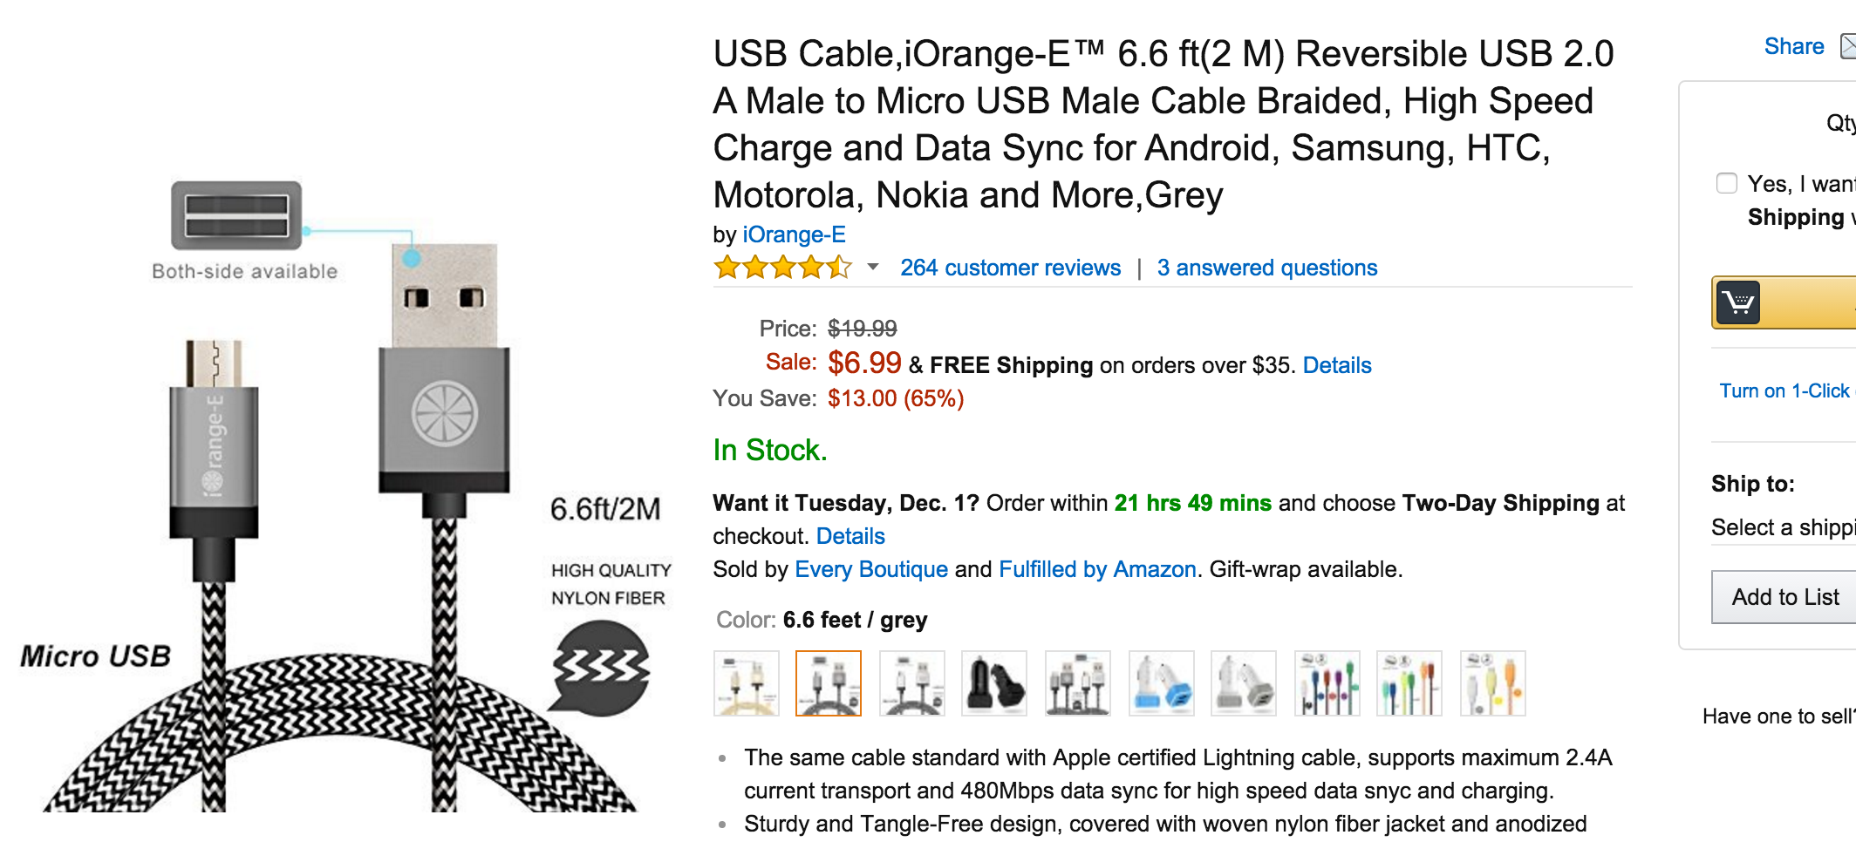The width and height of the screenshot is (1856, 842).
Task: Click the star rating icons
Action: click(782, 268)
